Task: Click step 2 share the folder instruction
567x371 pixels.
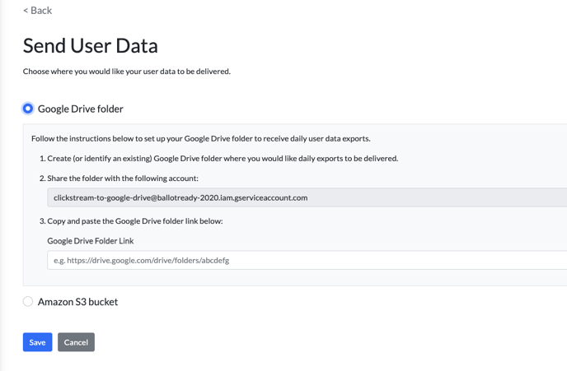Action: [x=119, y=179]
